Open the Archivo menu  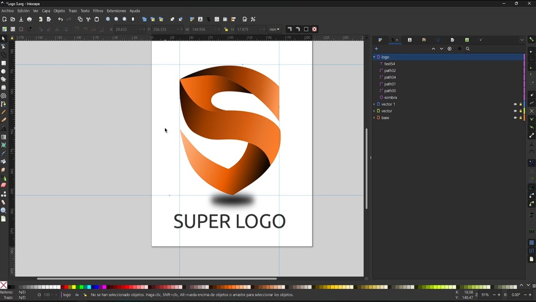(x=8, y=11)
